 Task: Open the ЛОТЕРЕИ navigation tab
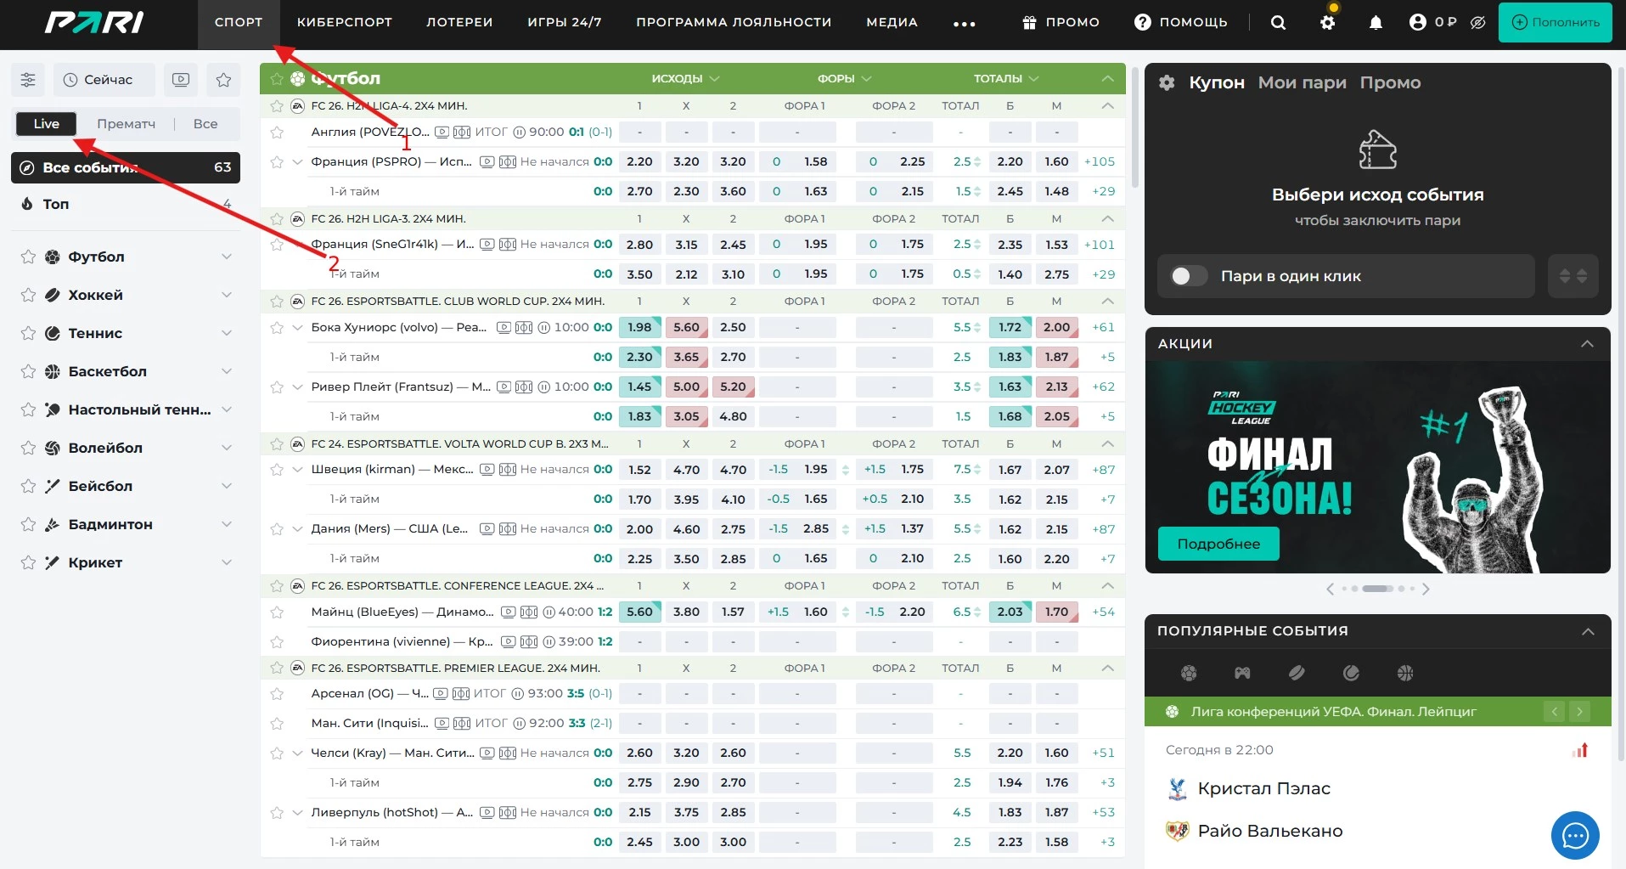[459, 23]
